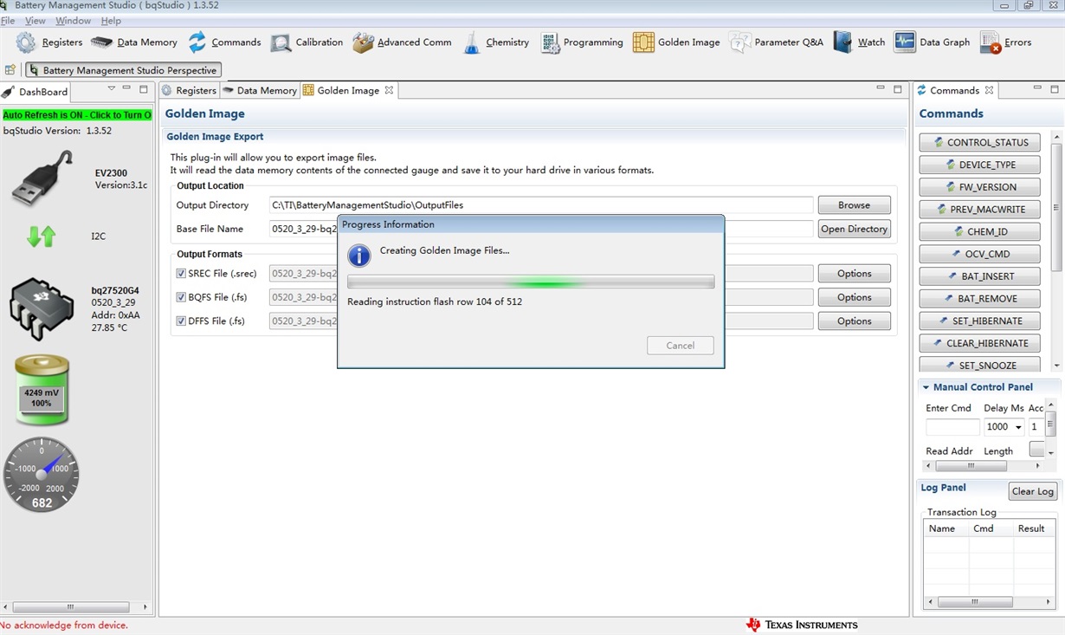Click the Clear Log button
The width and height of the screenshot is (1065, 635).
pyautogui.click(x=1033, y=491)
